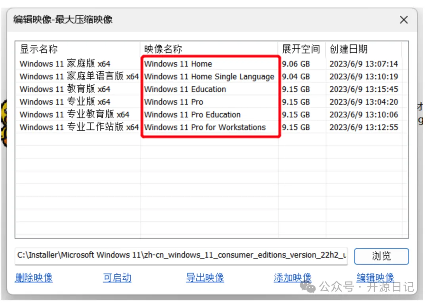
Task: Sort by the 创建日期 column header
Action: tap(349, 49)
